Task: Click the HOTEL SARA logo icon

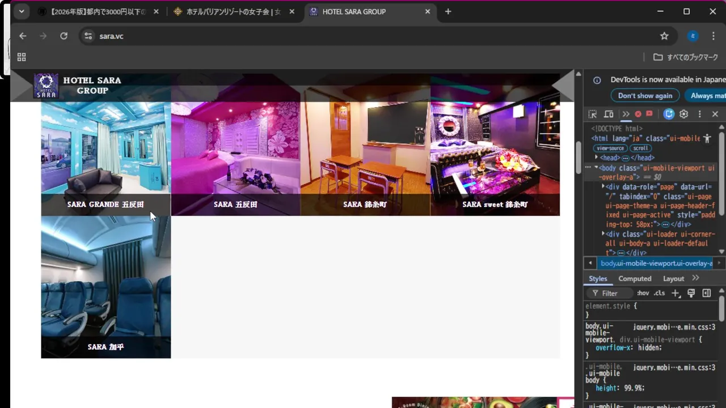Action: (x=46, y=86)
